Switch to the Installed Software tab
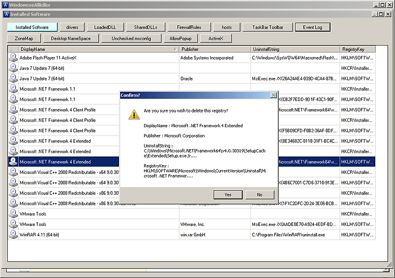Screen dimensions: 395x278 click(x=32, y=27)
